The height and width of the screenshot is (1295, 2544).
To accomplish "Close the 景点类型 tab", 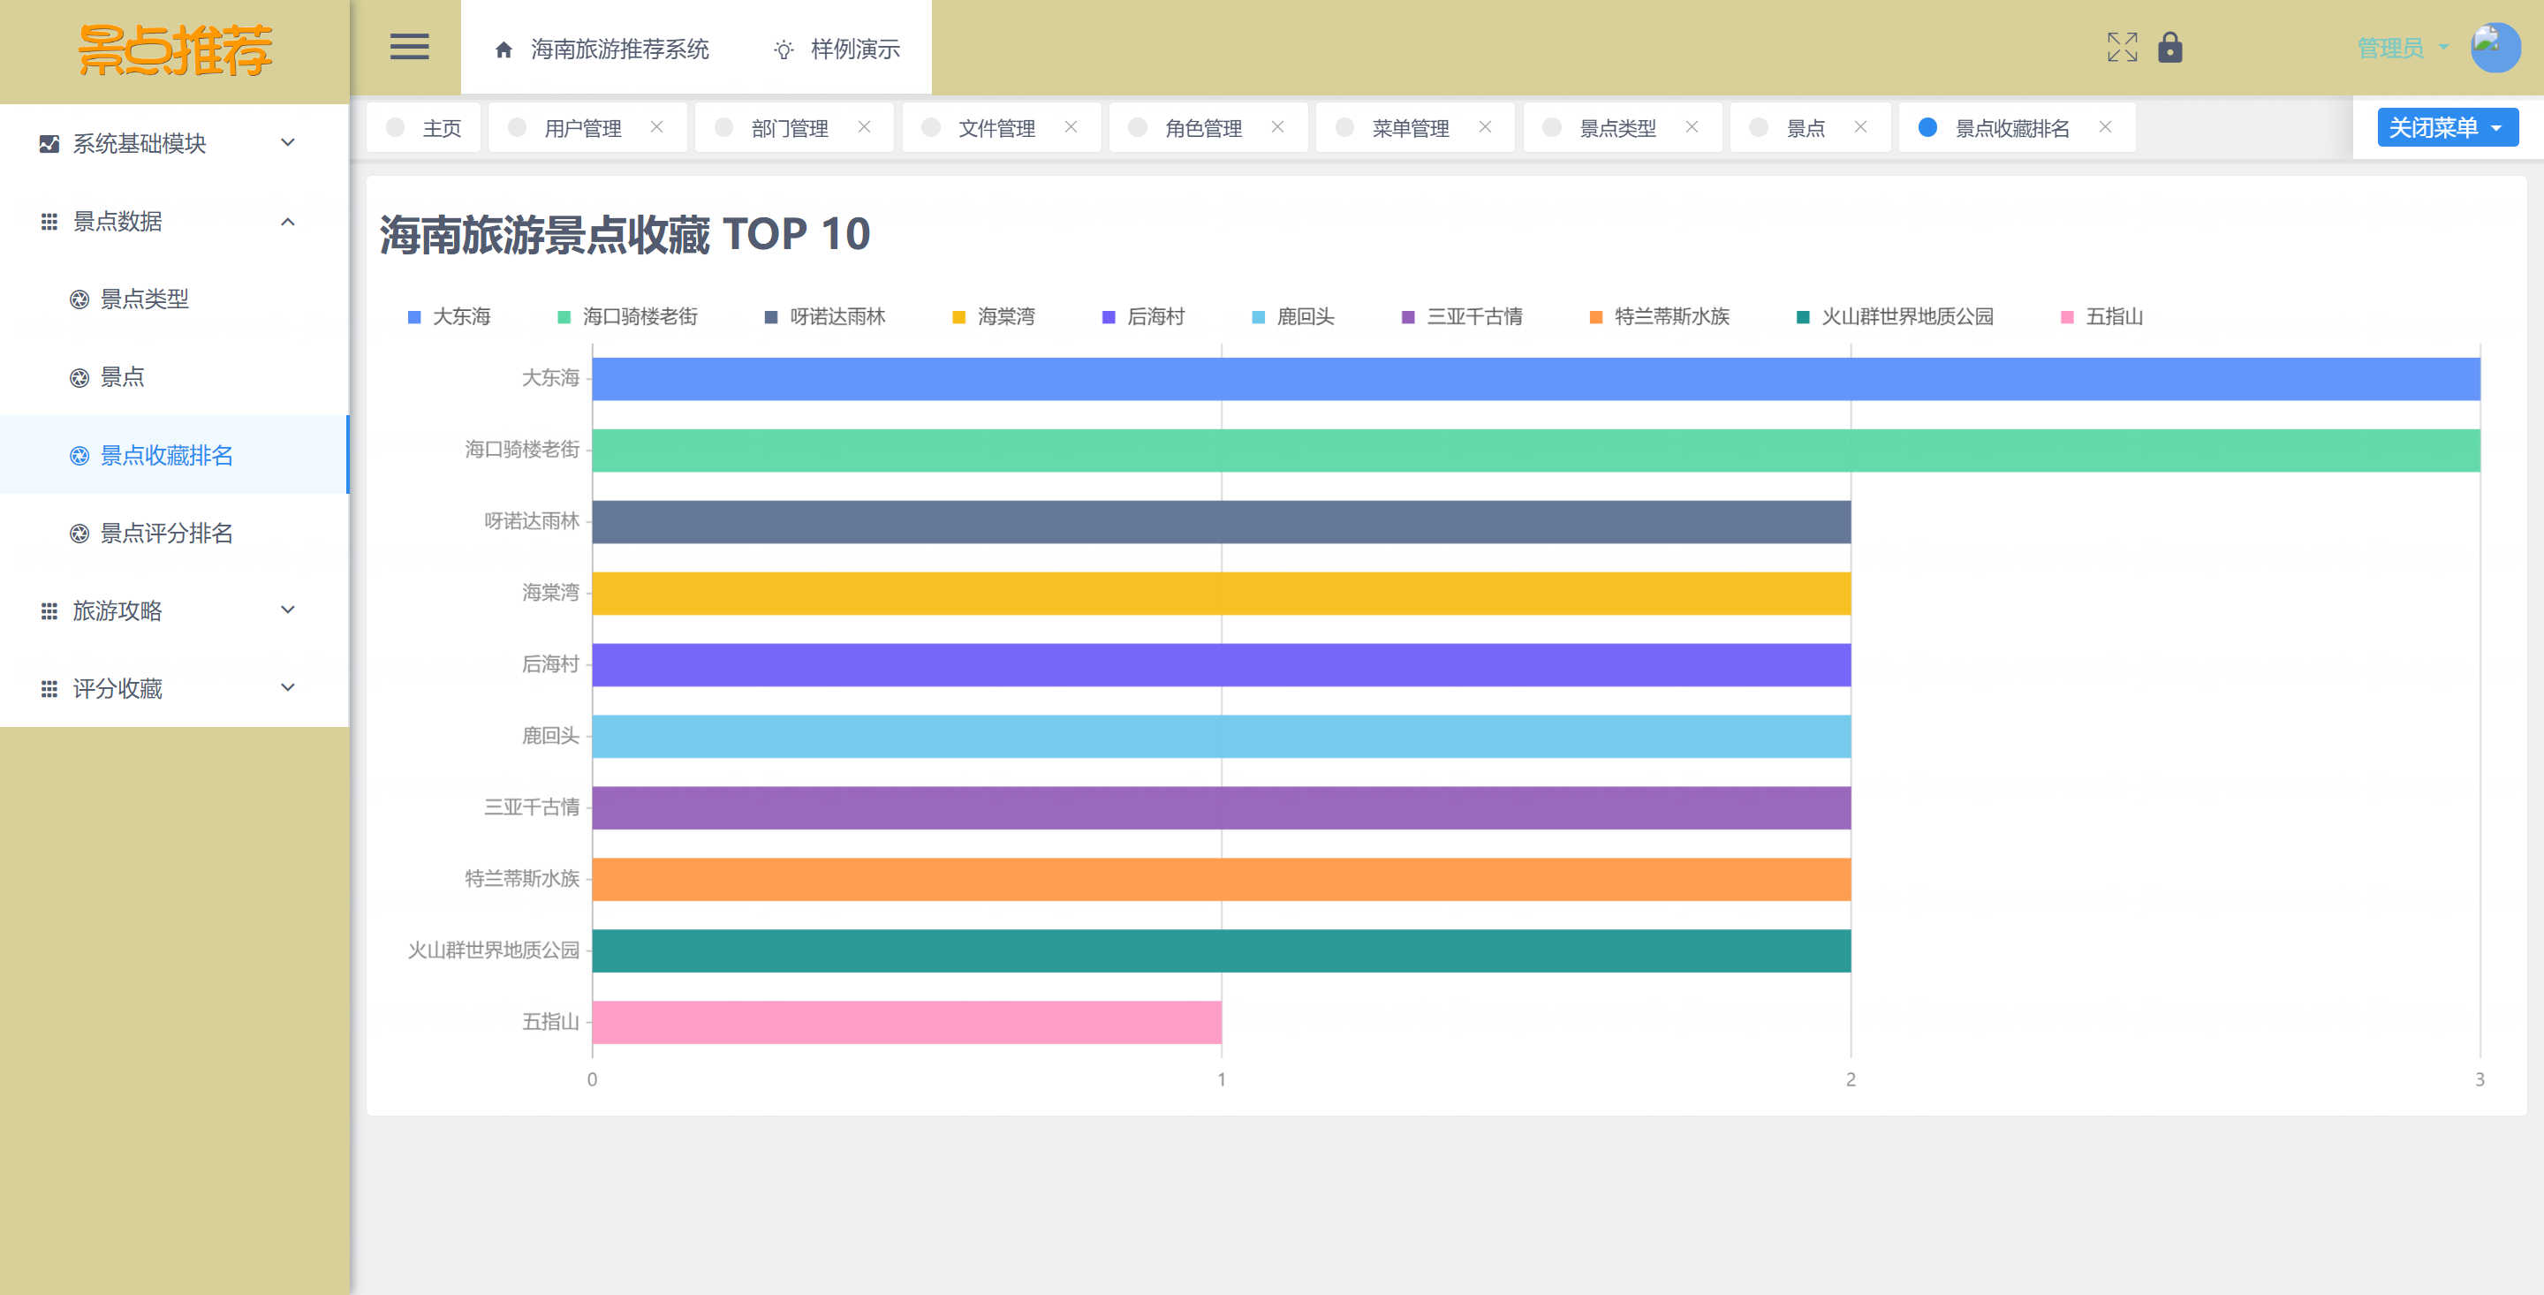I will point(1692,126).
